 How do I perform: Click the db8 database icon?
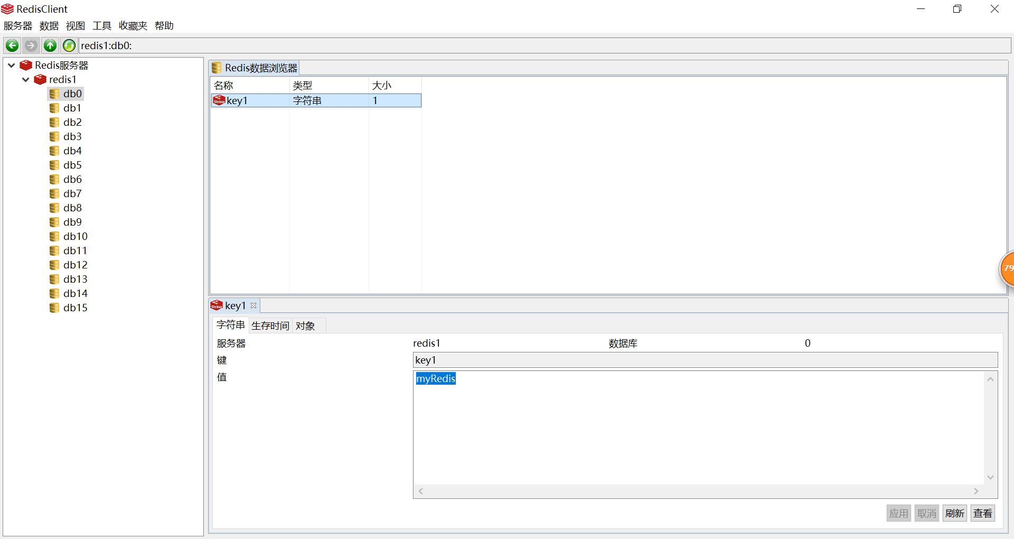coord(54,208)
